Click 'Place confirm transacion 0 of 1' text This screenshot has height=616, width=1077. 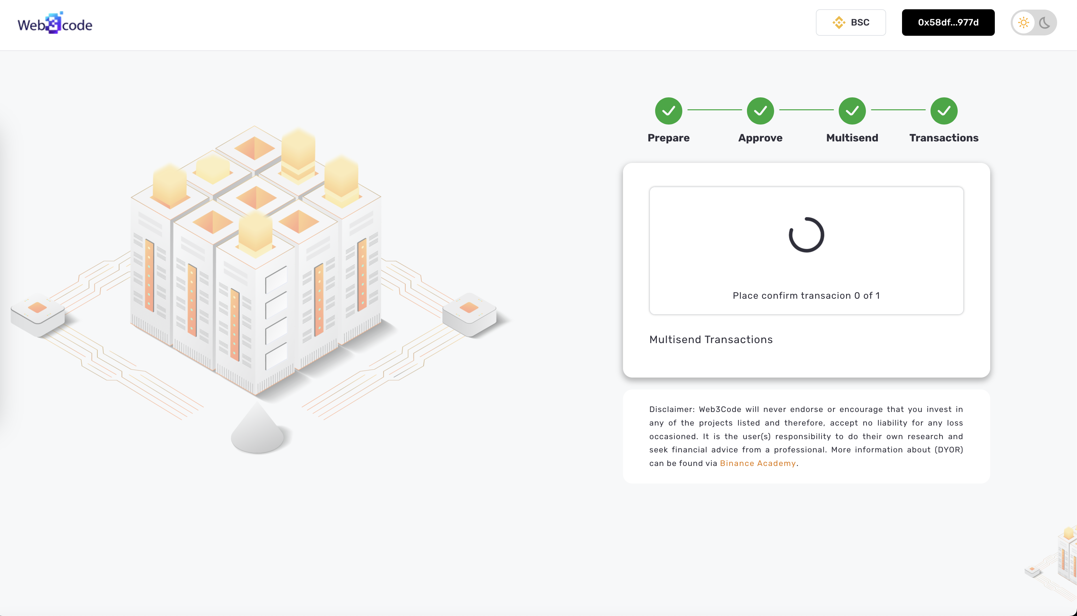click(x=806, y=296)
